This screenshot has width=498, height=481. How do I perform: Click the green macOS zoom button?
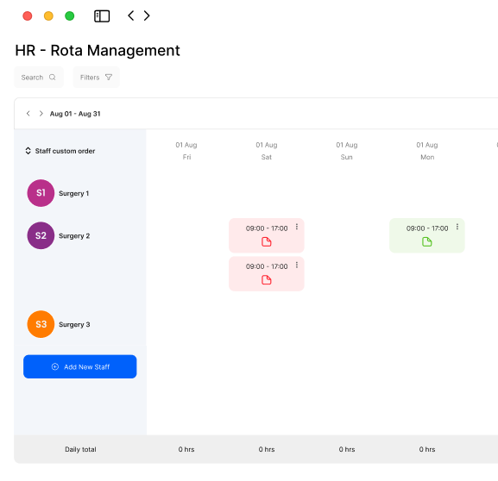coord(70,16)
